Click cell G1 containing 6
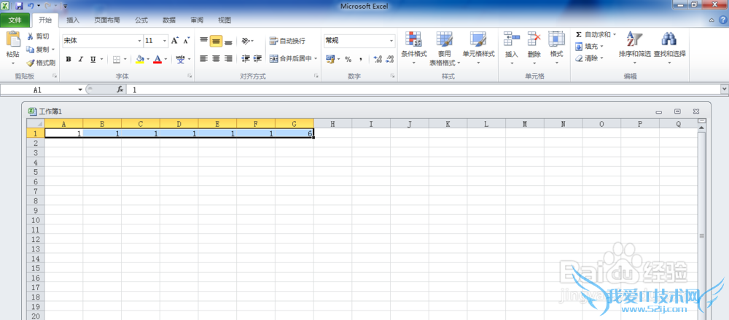The height and width of the screenshot is (320, 729). pyautogui.click(x=295, y=133)
